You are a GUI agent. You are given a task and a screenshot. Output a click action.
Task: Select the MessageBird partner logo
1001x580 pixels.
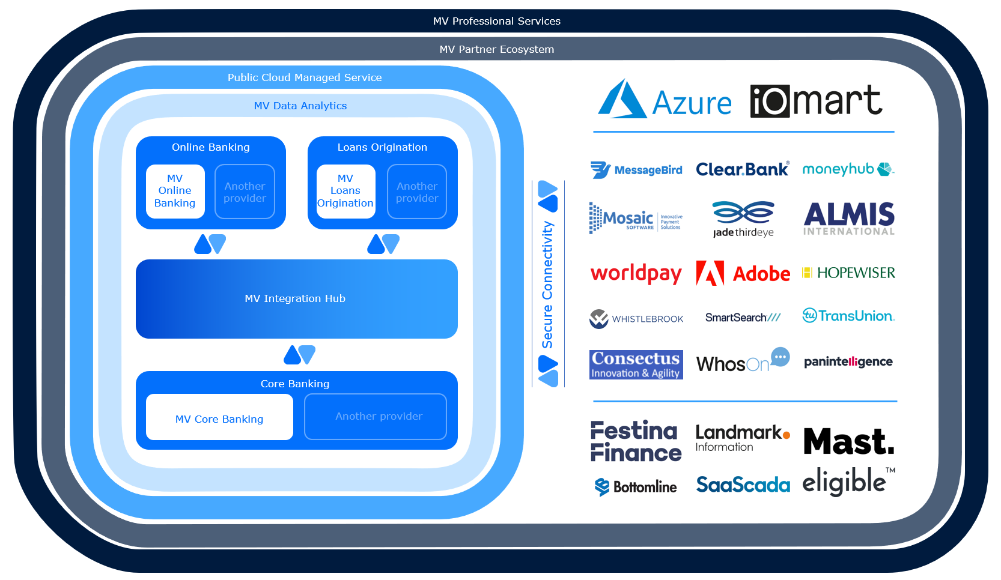pos(636,170)
